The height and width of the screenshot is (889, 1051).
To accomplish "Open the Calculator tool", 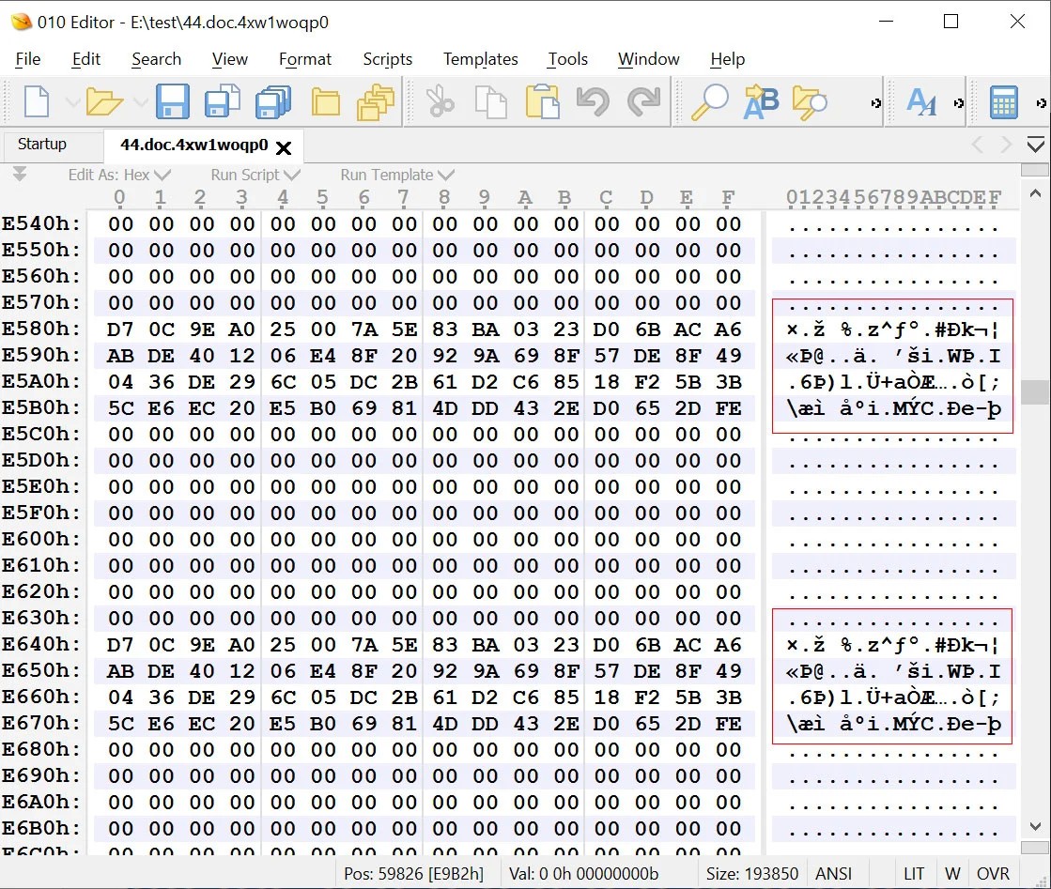I will click(1004, 101).
